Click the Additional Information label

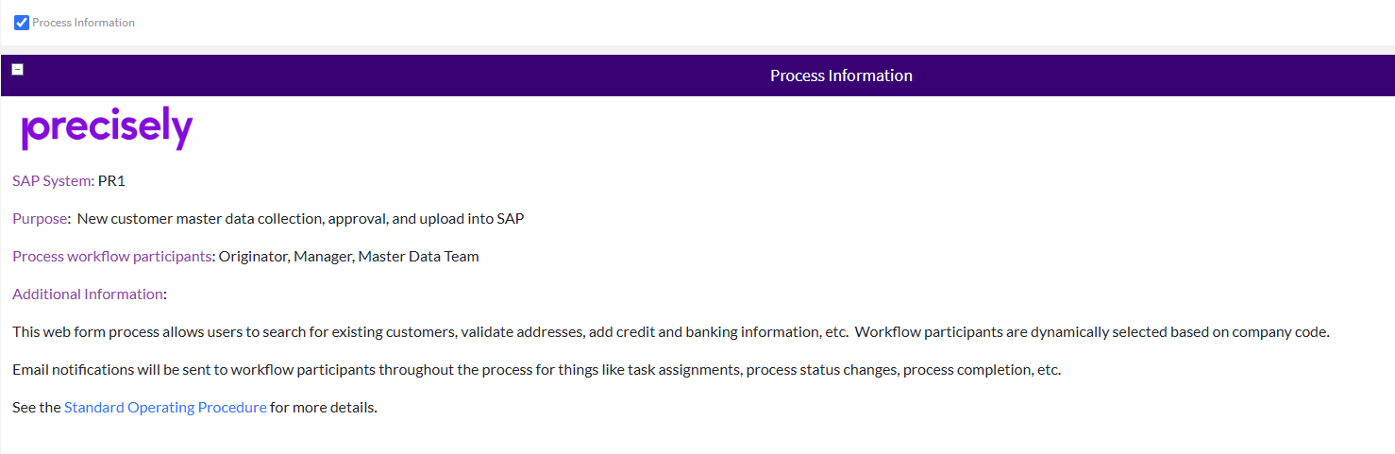click(87, 294)
